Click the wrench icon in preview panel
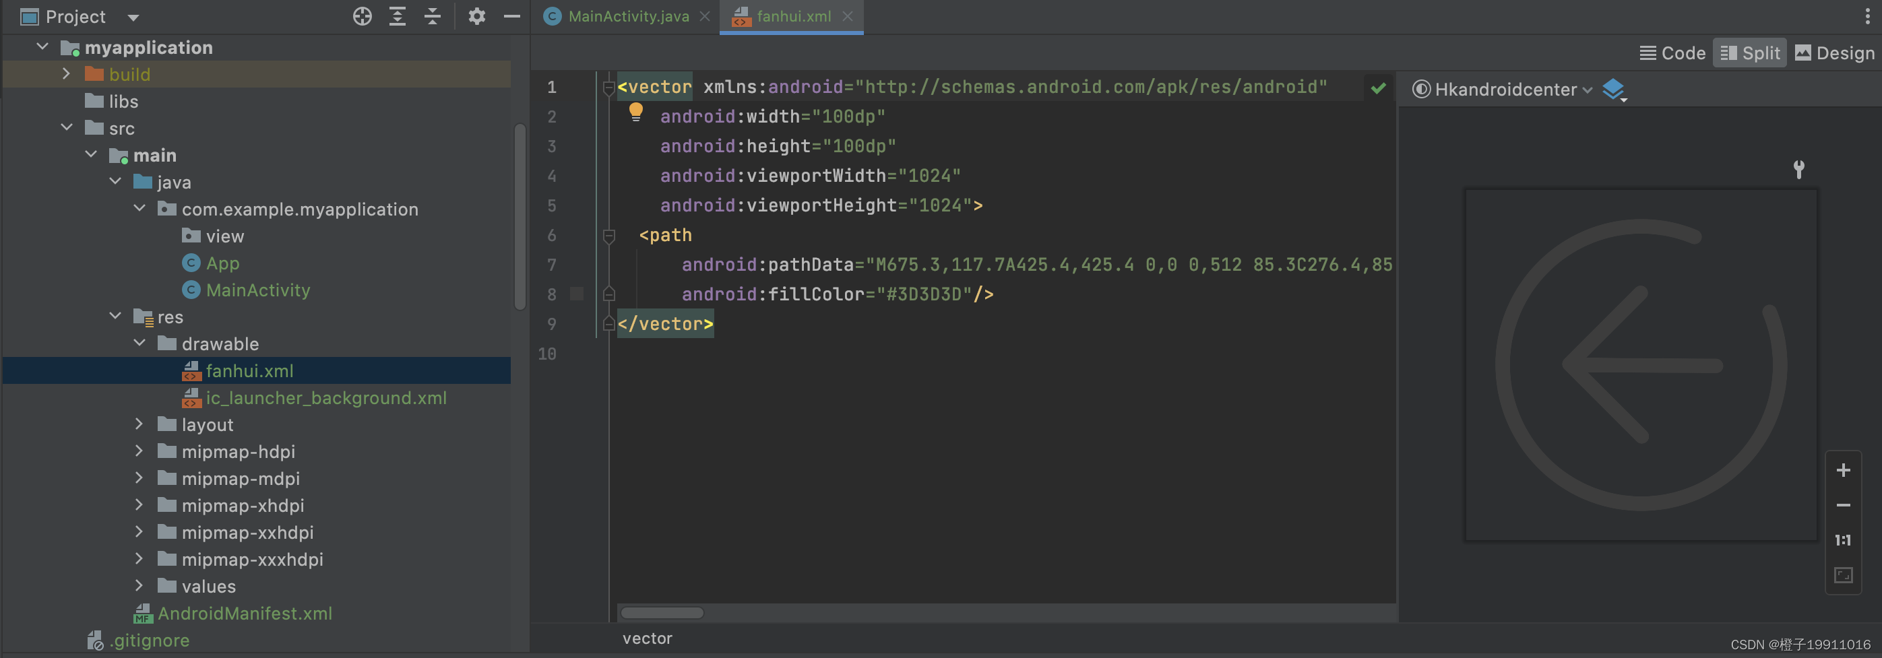Viewport: 1882px width, 658px height. (1798, 168)
